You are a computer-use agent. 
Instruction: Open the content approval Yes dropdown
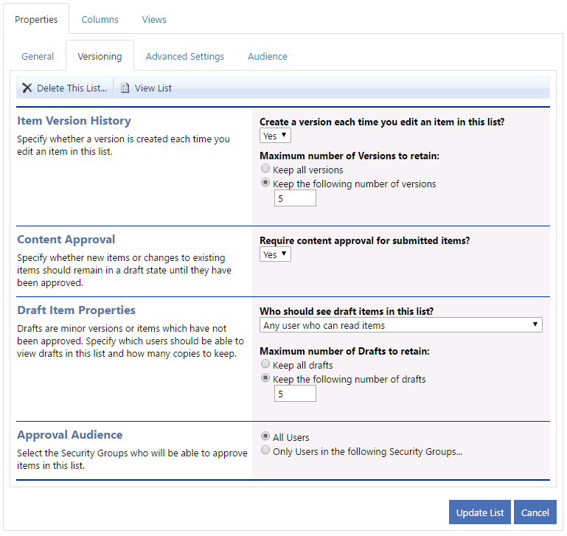[x=275, y=254]
